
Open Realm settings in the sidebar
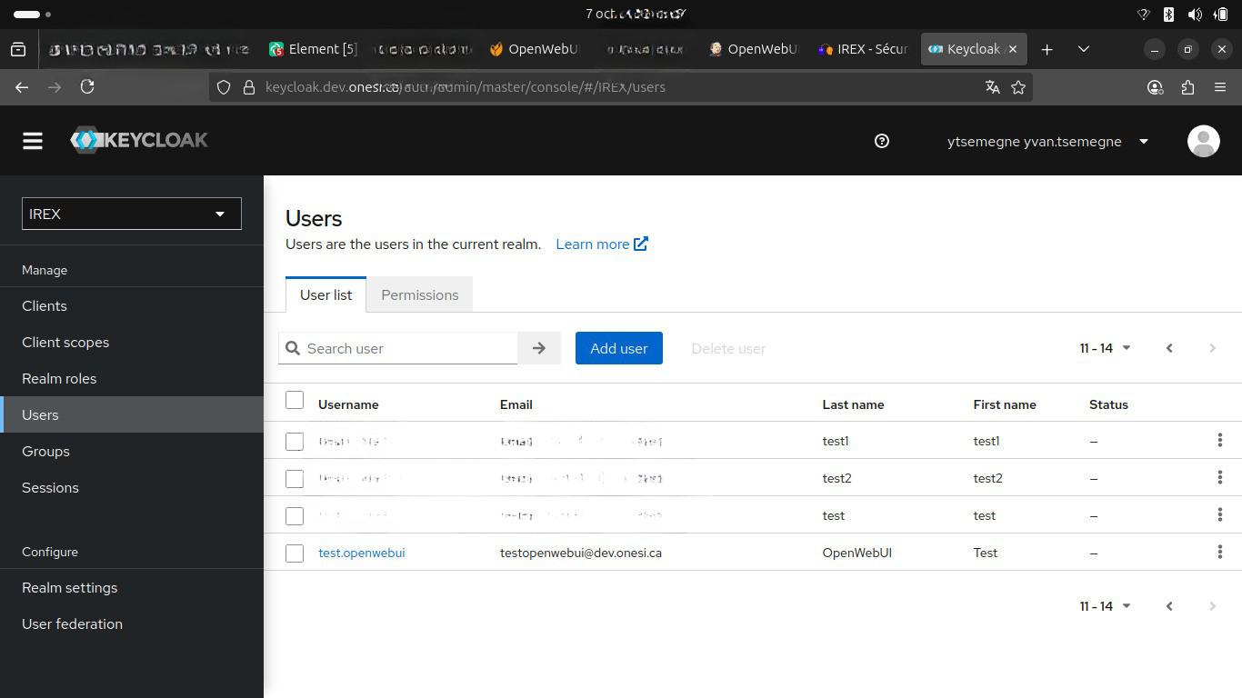click(70, 588)
